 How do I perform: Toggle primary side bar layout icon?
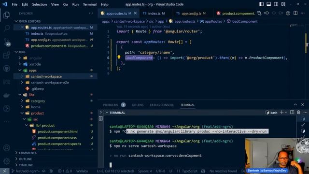tap(261, 4)
